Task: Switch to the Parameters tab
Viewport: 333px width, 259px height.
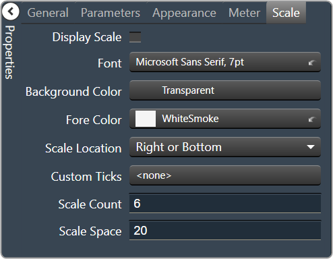Action: (111, 13)
